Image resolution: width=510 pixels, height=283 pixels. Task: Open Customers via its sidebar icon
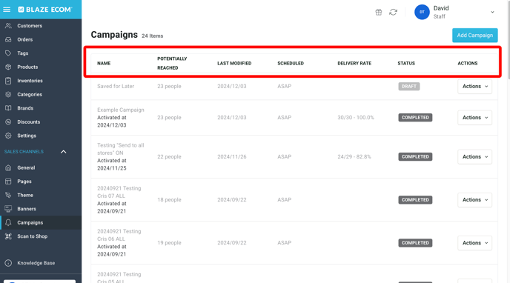tap(8, 26)
